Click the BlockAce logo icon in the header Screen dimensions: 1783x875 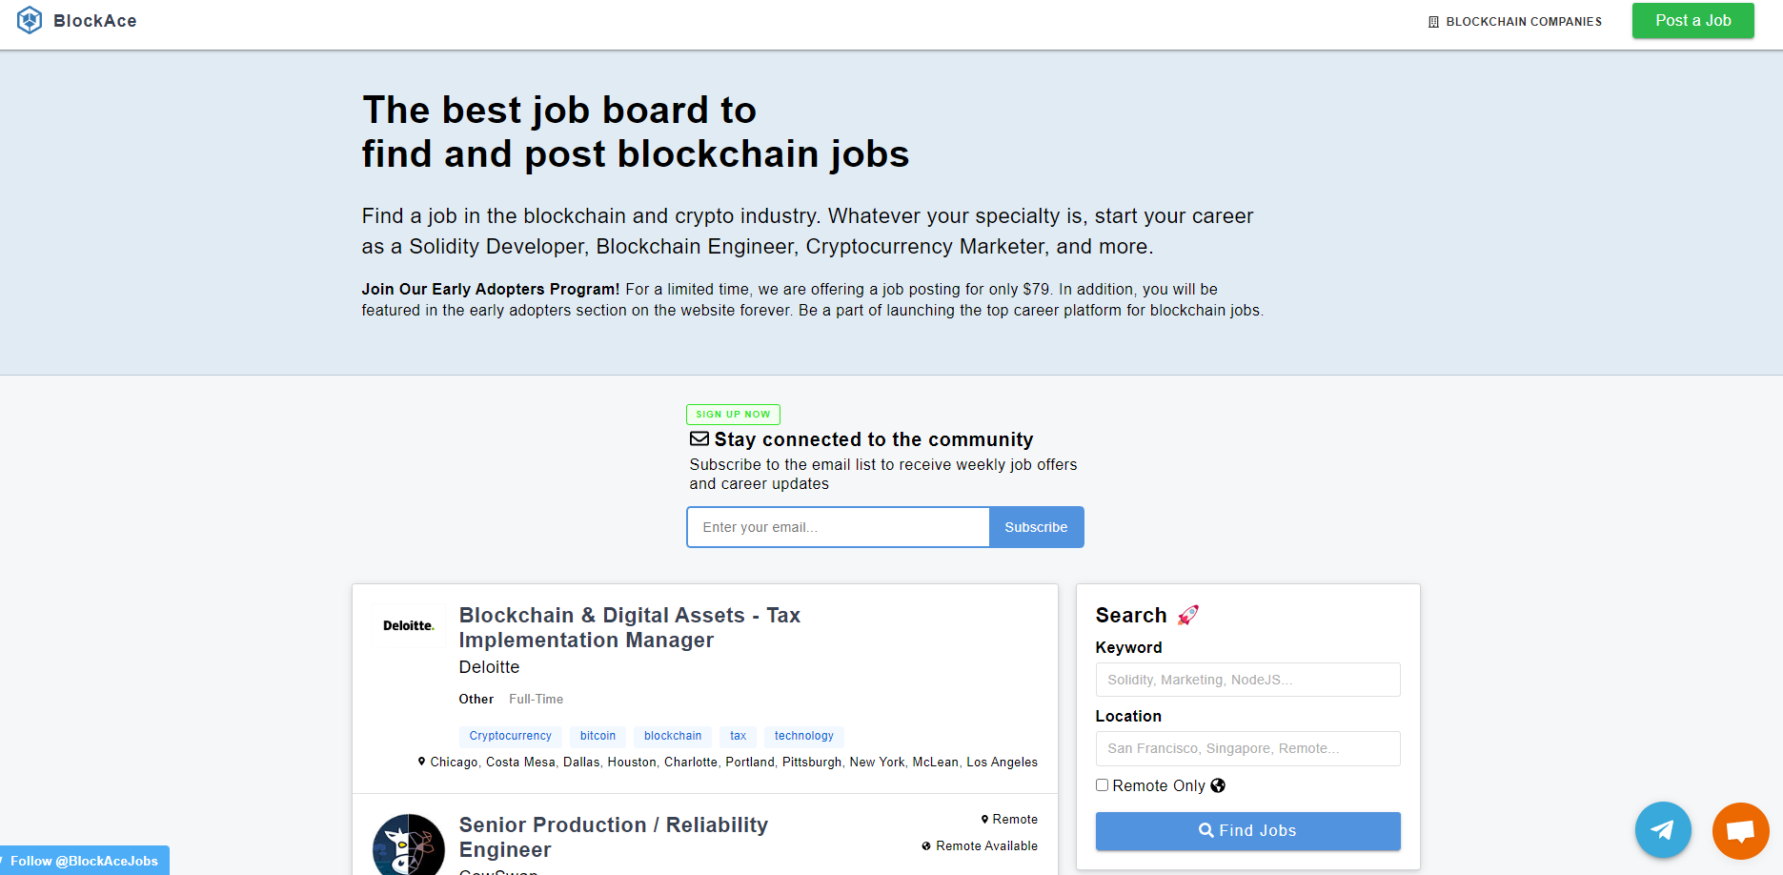[x=30, y=19]
